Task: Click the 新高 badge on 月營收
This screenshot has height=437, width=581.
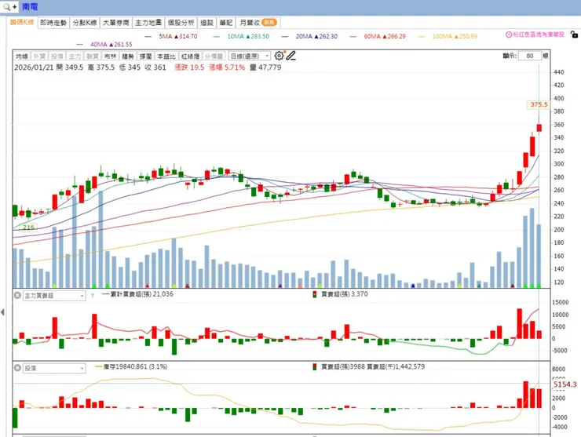Action: [x=269, y=23]
